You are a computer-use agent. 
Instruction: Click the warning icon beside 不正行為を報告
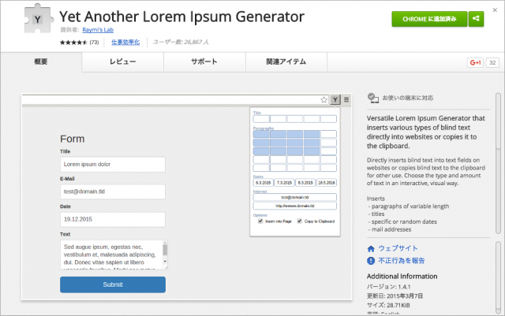[371, 260]
